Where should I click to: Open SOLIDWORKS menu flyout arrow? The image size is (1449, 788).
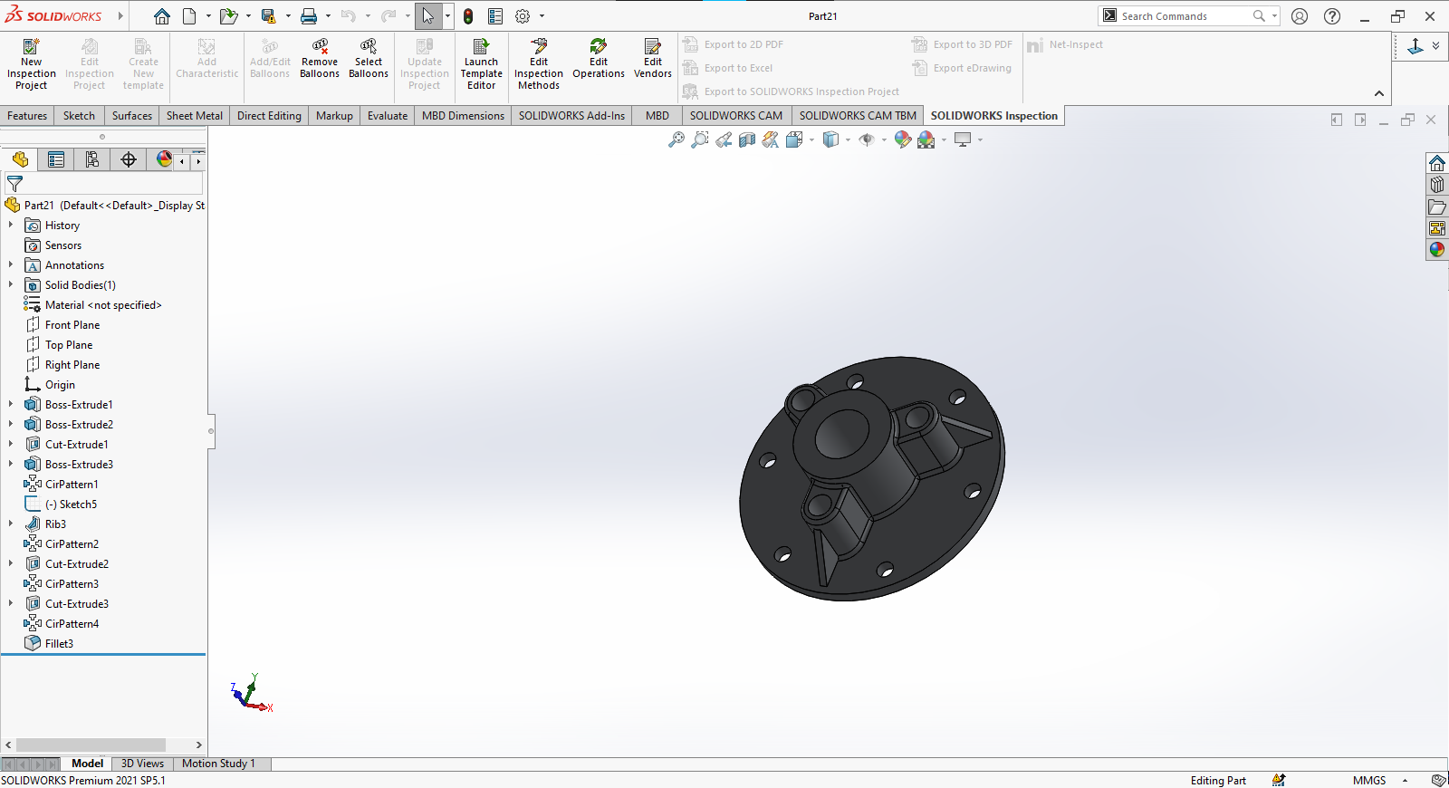click(120, 16)
